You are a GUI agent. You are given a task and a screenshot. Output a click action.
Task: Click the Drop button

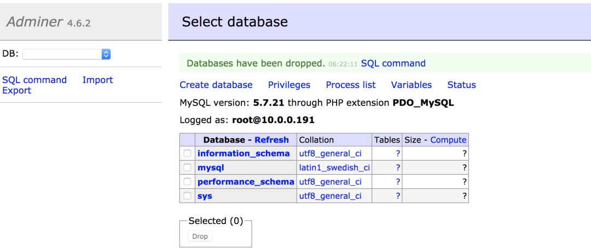pos(200,237)
